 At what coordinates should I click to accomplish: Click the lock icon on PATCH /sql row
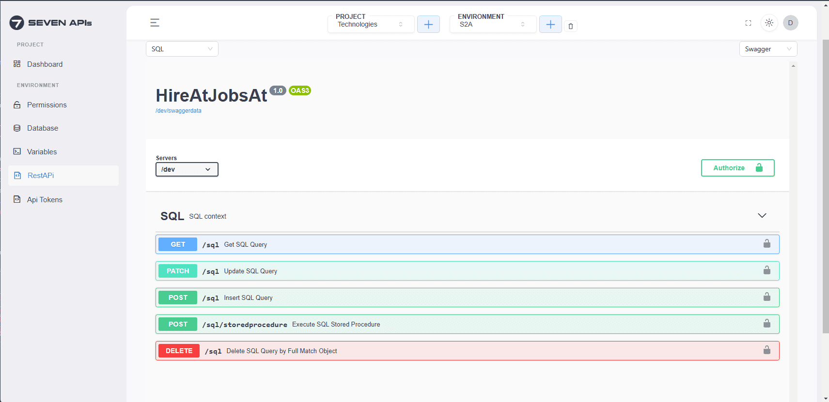[x=767, y=270]
